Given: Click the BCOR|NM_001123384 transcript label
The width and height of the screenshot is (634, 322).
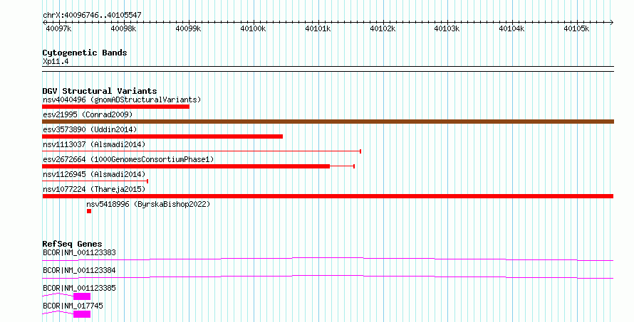Looking at the screenshot, I should tap(79, 270).
